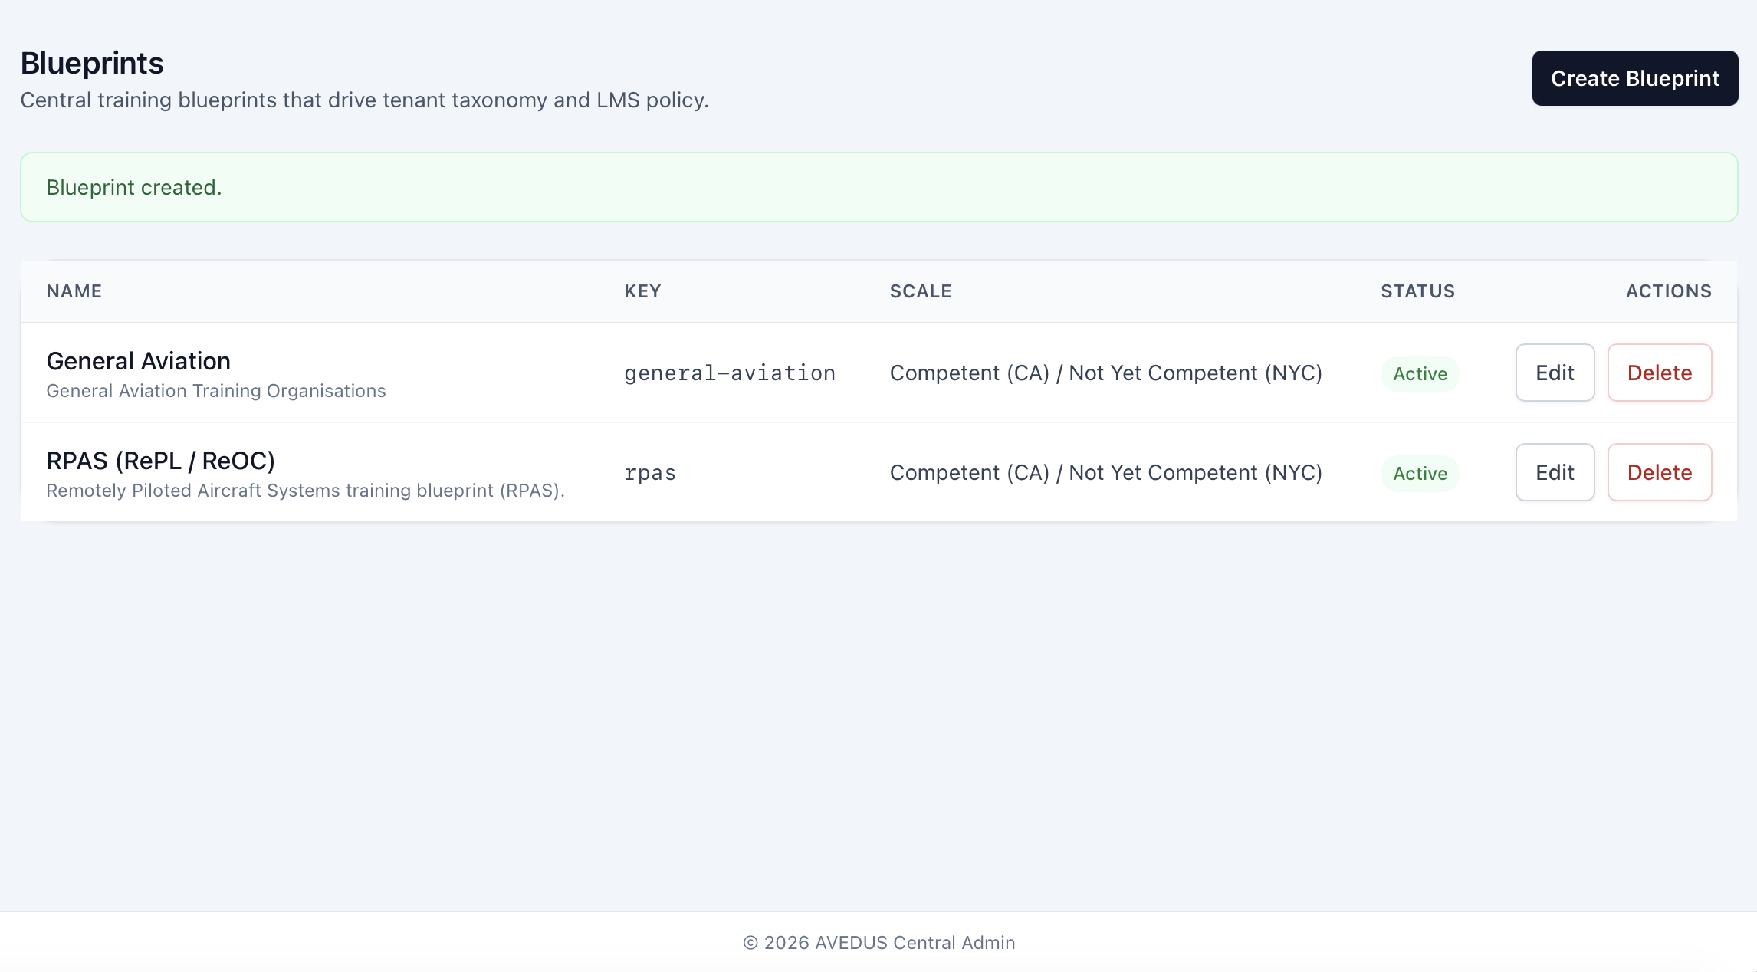Click the Create Blueprint button

1634,78
